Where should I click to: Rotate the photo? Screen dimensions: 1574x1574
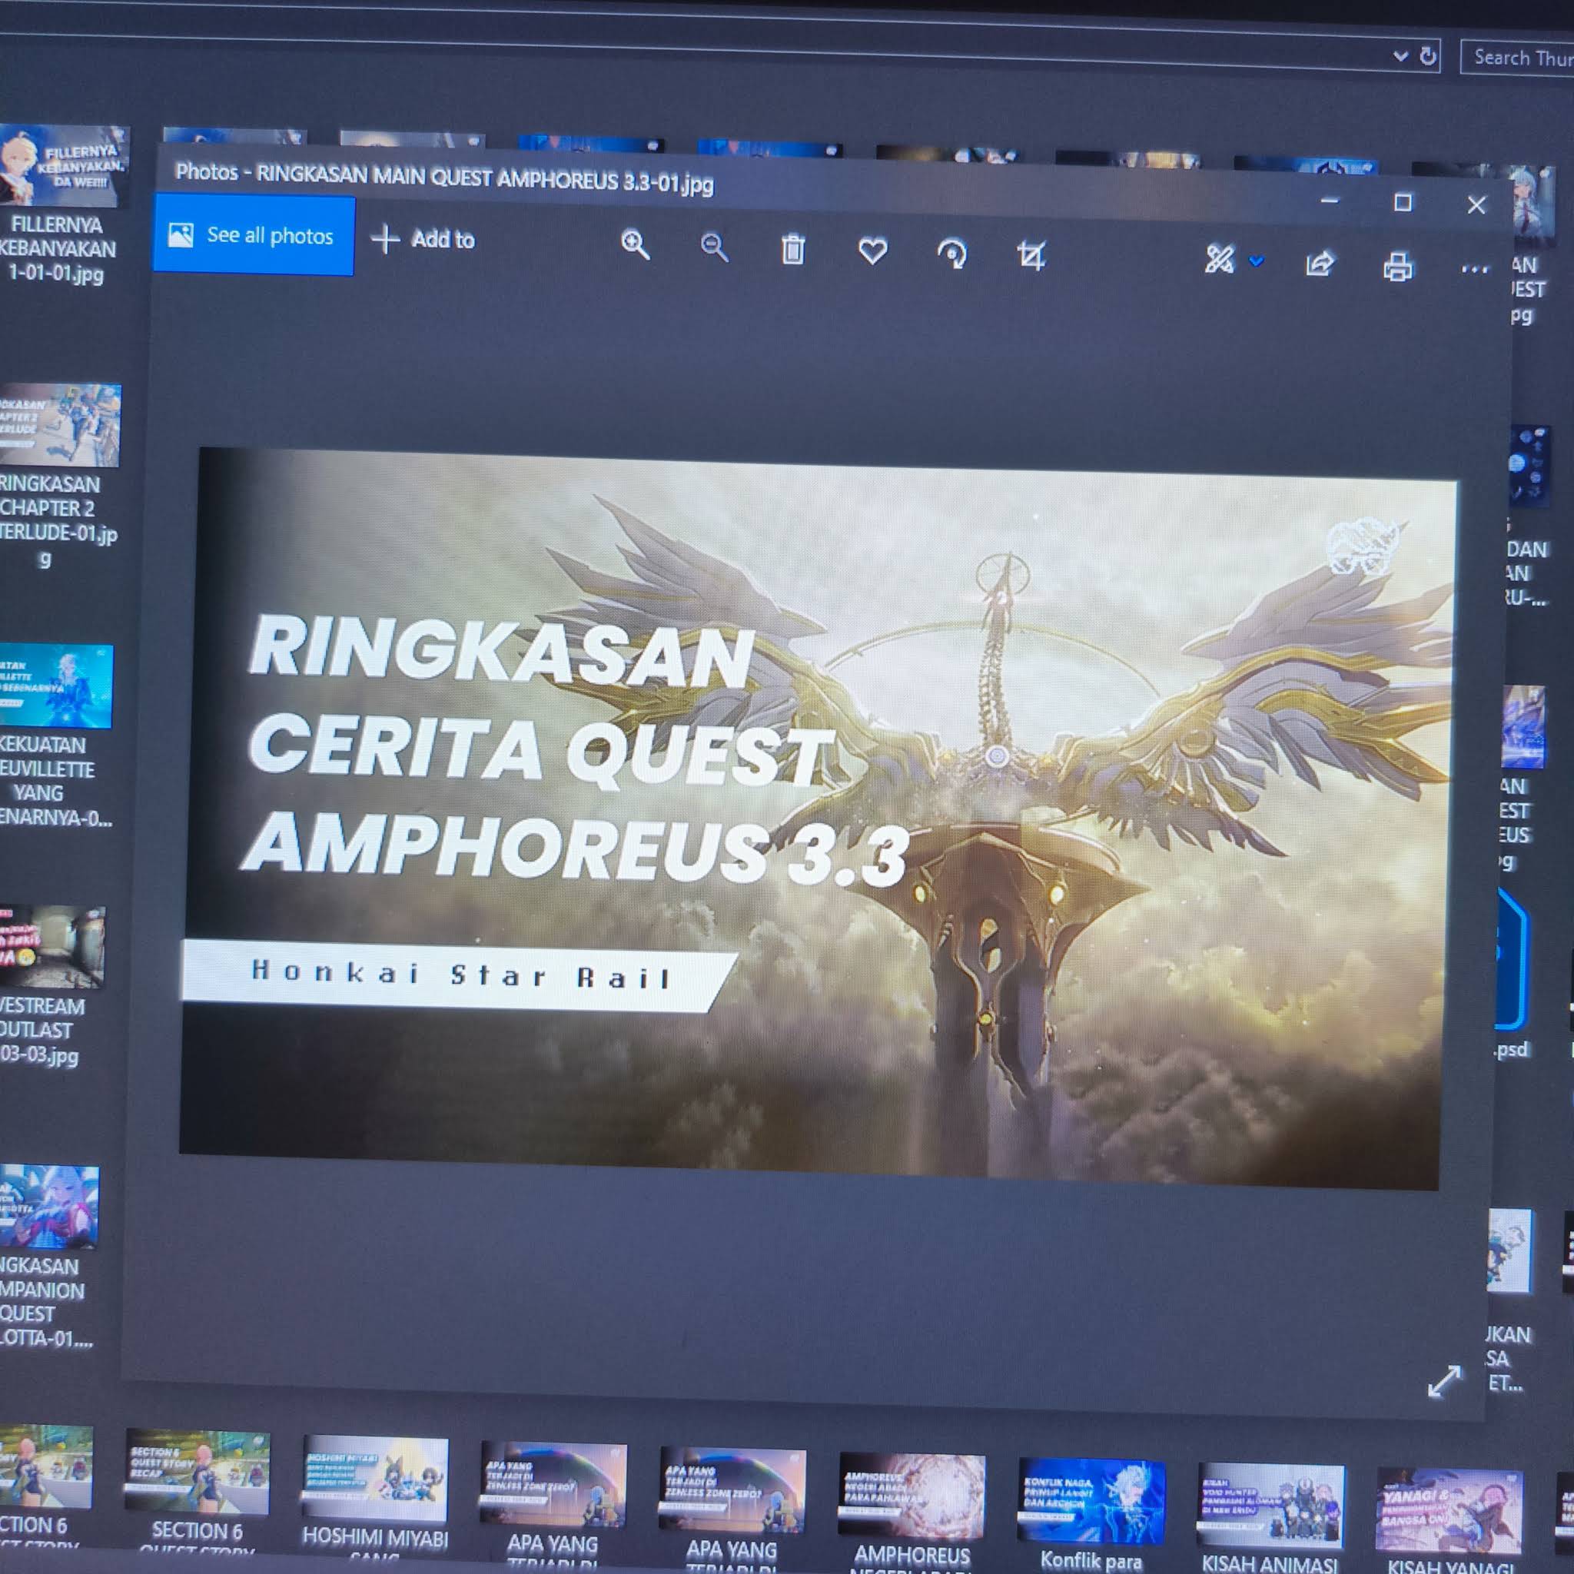tap(951, 254)
